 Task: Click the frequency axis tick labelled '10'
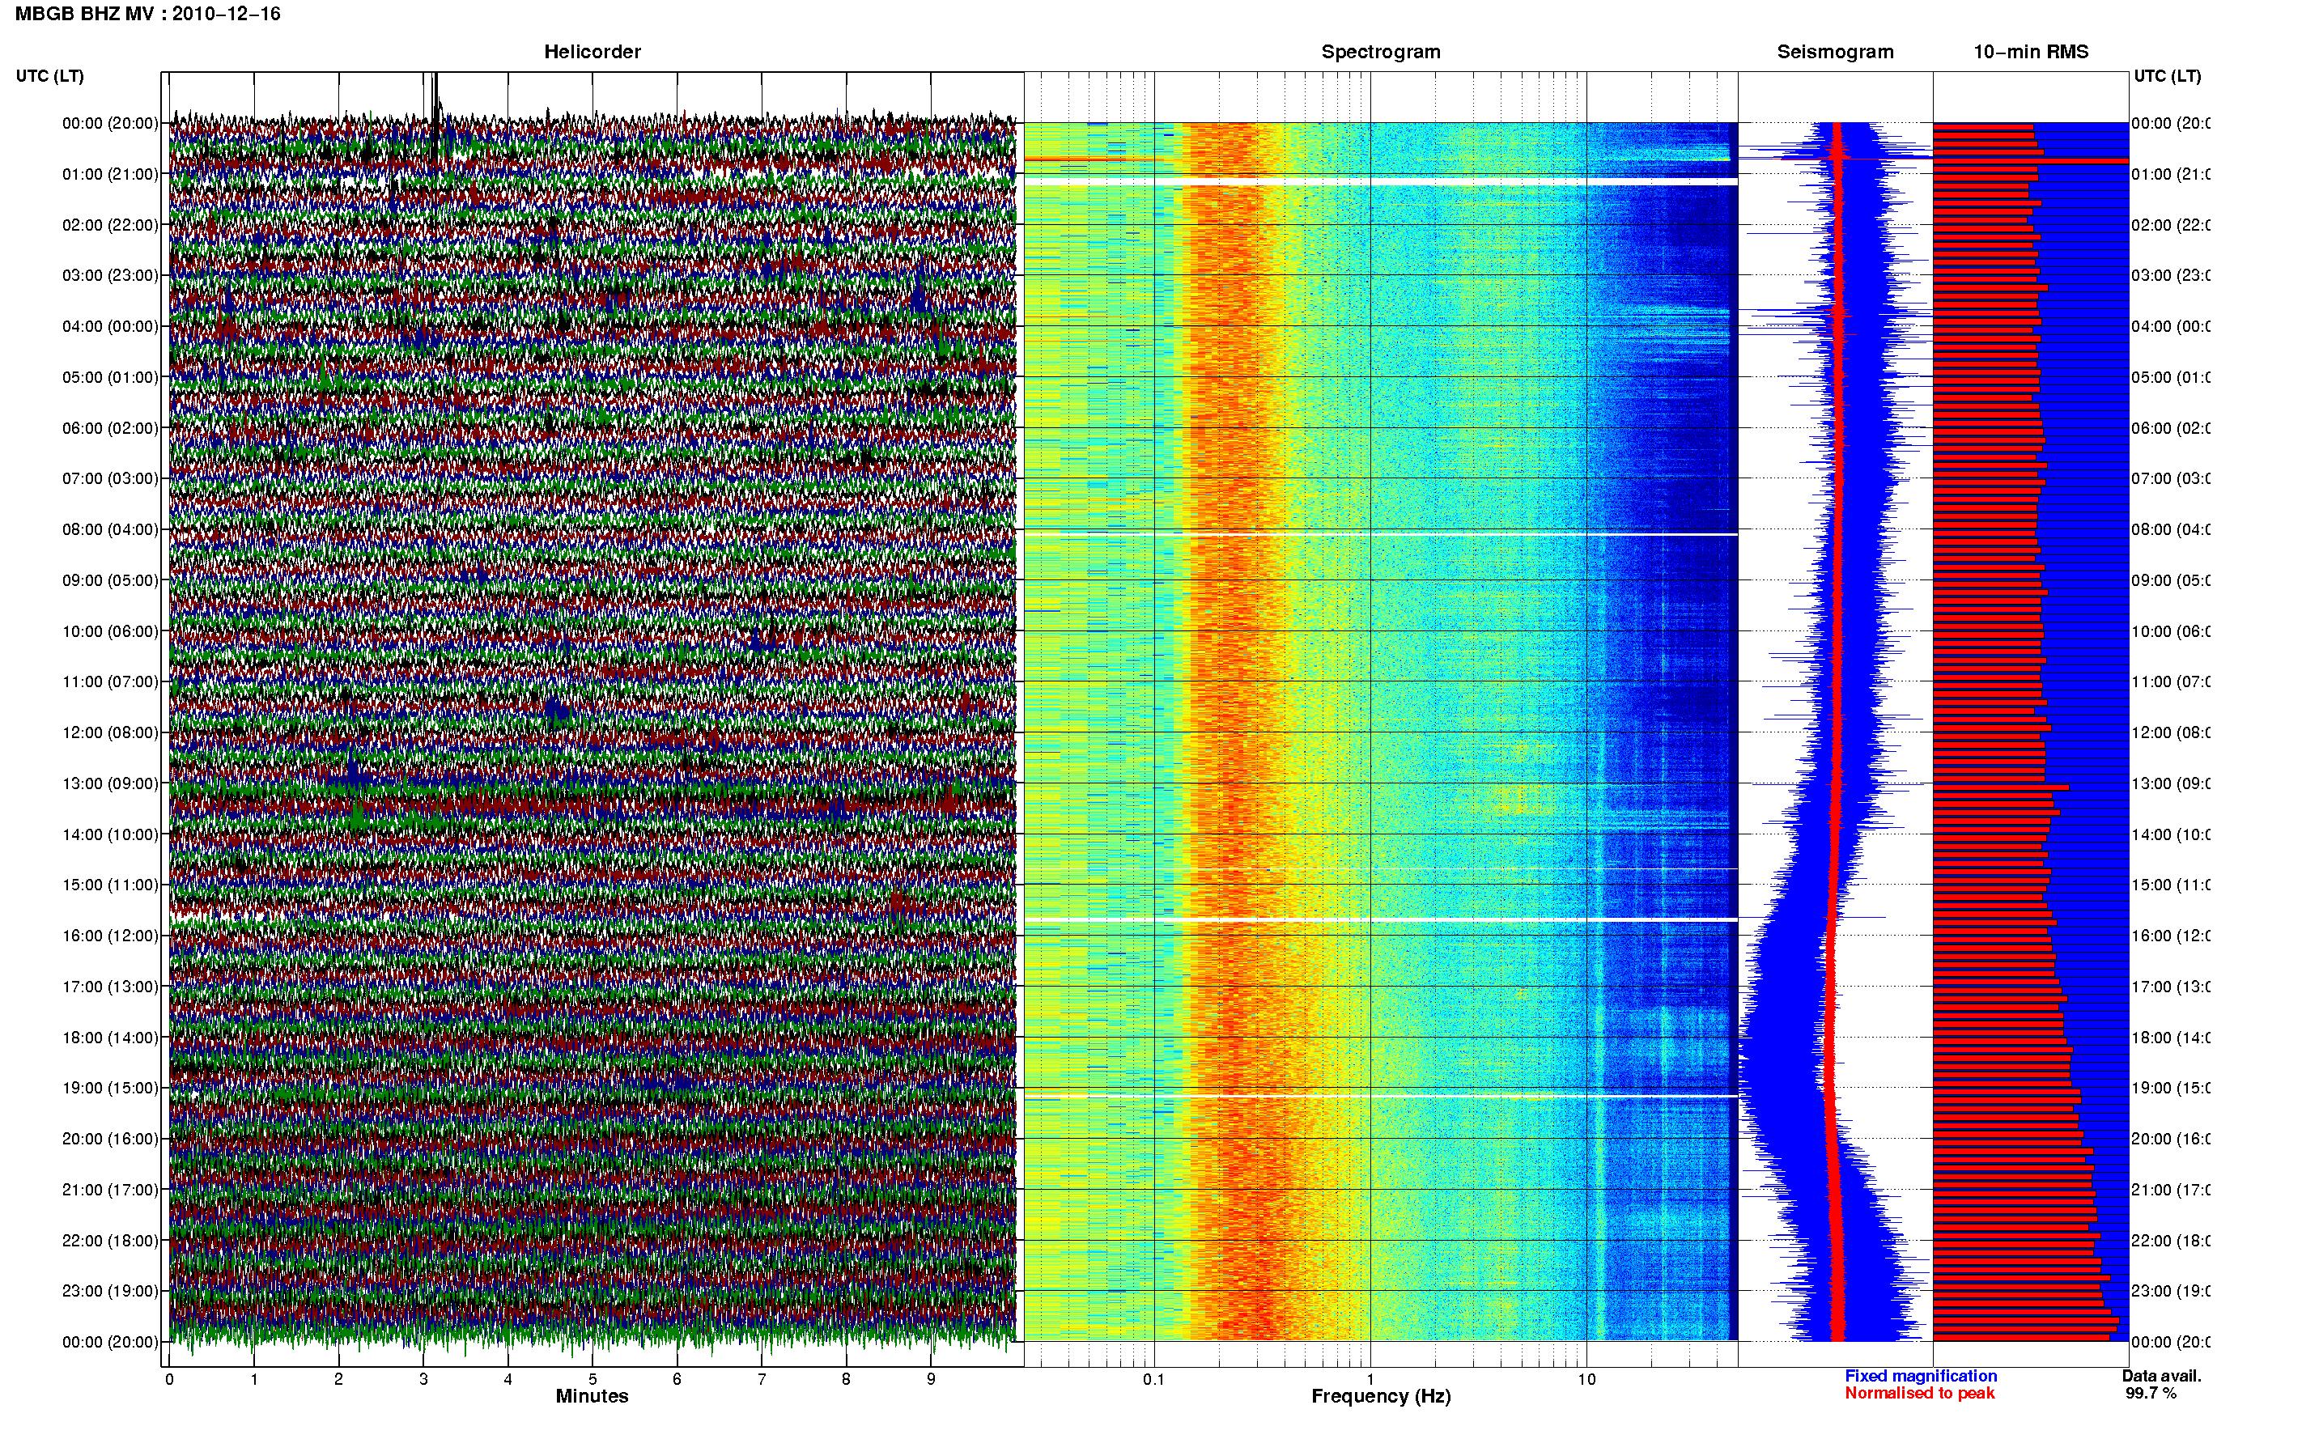coord(1586,1379)
